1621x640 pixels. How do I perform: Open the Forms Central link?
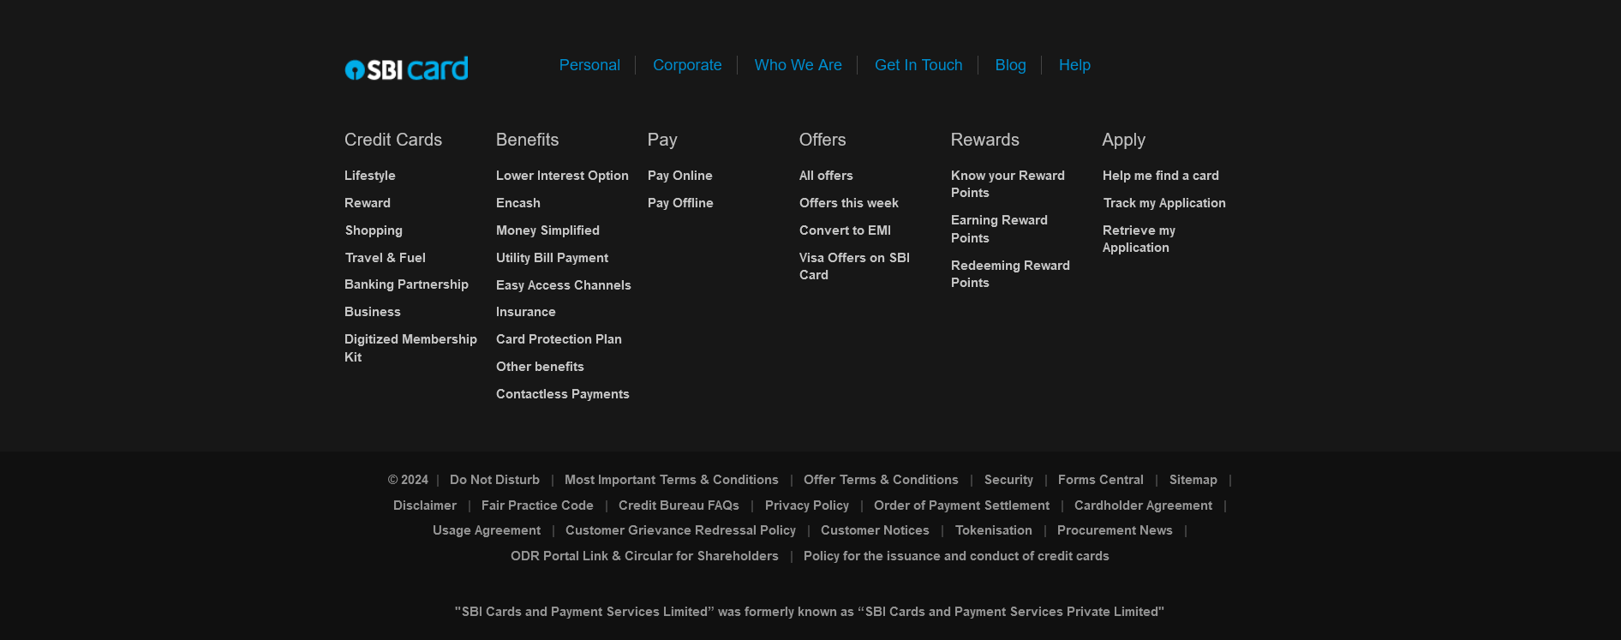(1101, 480)
